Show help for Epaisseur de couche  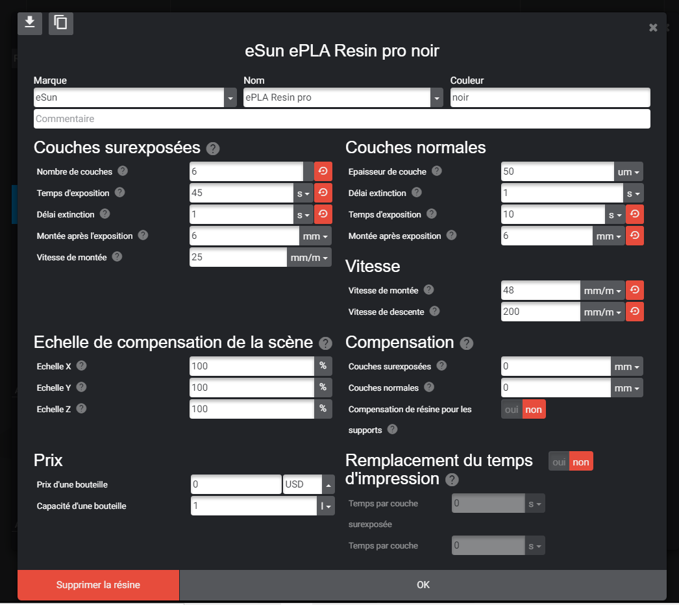click(437, 171)
